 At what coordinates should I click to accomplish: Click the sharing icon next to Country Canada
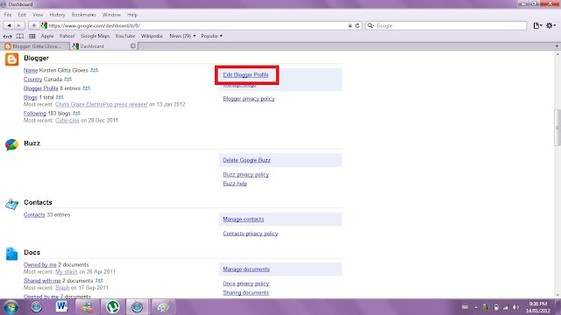coord(68,80)
